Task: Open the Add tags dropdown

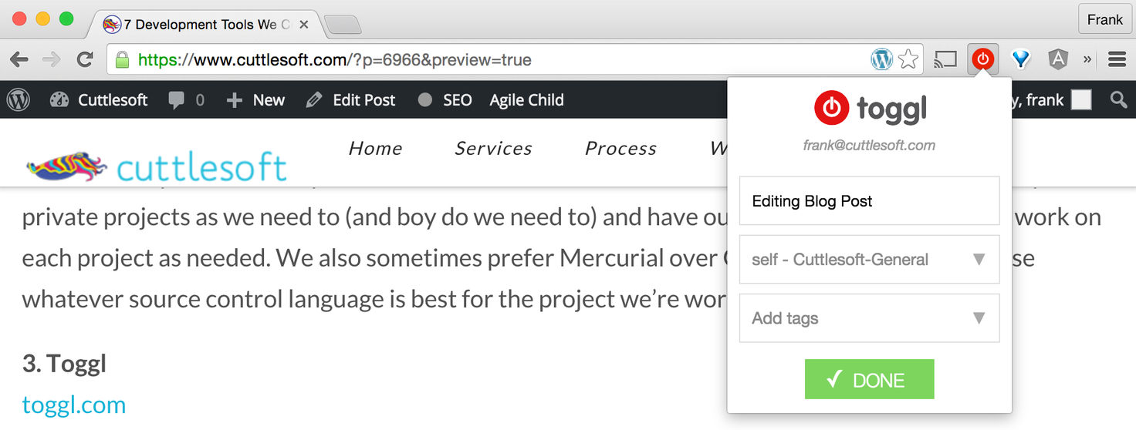Action: 869,318
